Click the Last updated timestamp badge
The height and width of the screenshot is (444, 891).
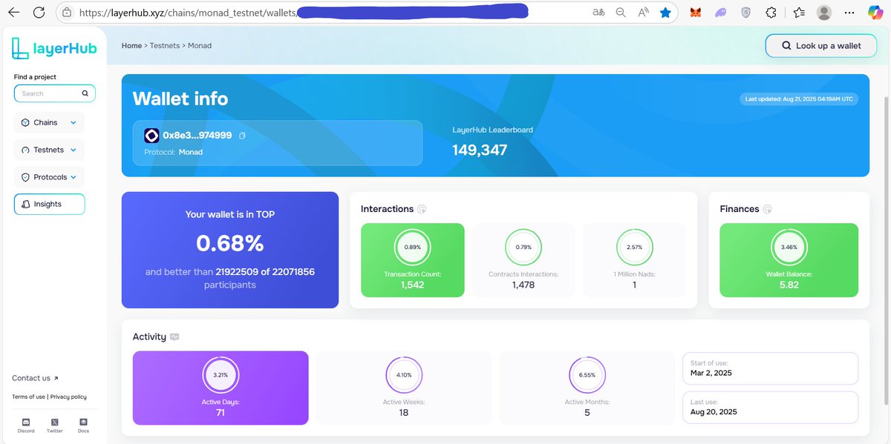799,99
